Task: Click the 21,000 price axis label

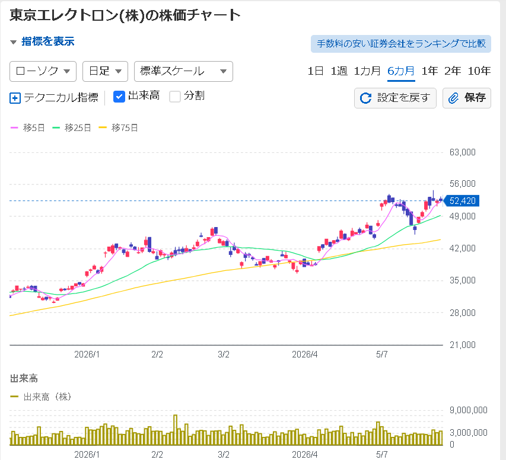Action: pos(463,345)
